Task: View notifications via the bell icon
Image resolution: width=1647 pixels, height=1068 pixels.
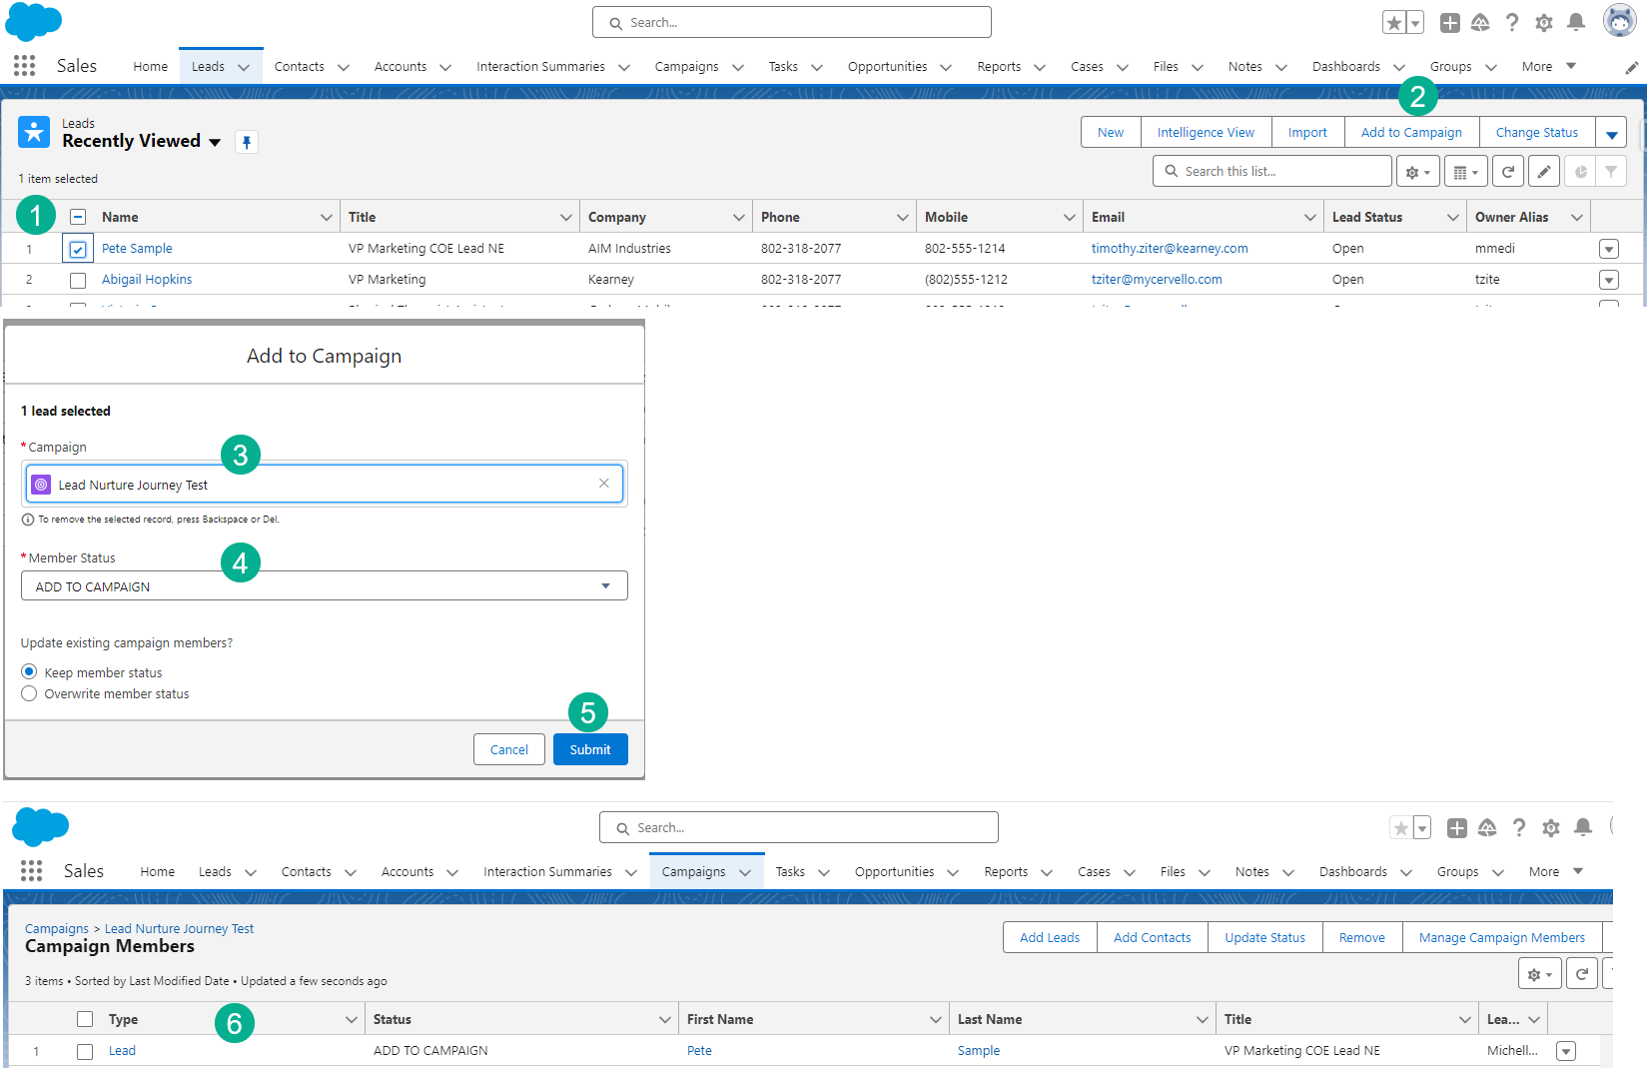Action: point(1576,21)
